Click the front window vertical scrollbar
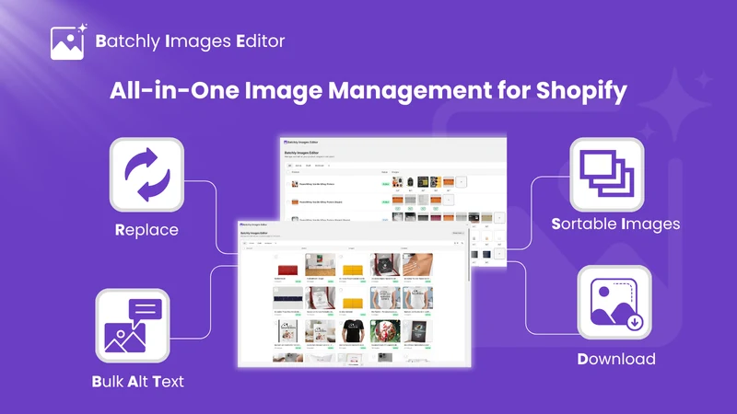The width and height of the screenshot is (737, 414). point(469,256)
